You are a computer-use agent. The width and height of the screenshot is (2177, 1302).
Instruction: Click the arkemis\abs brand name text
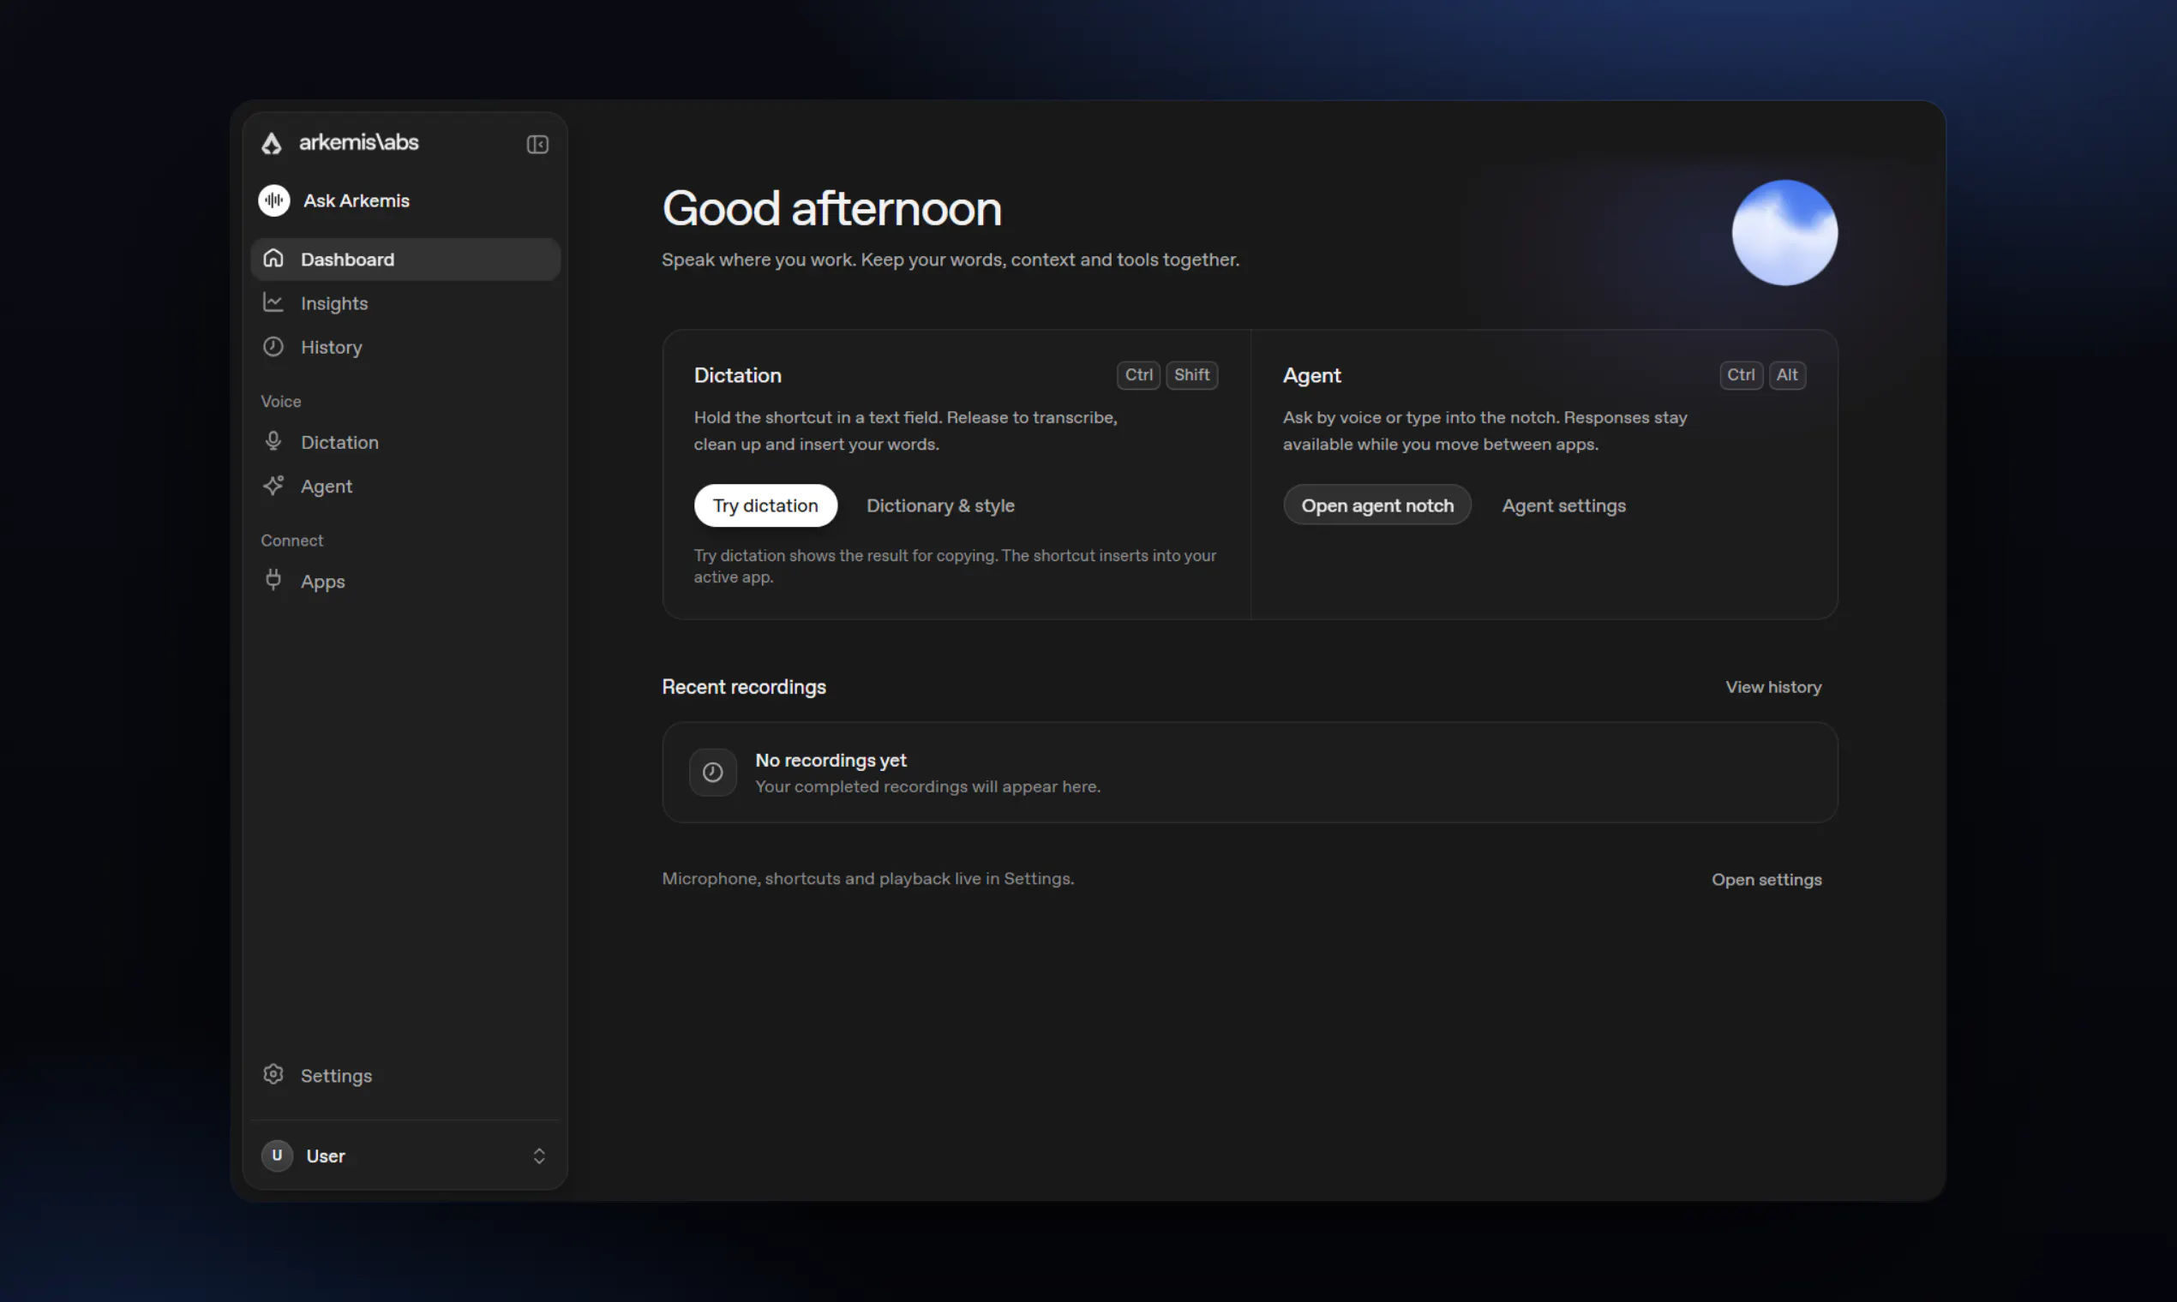point(359,142)
